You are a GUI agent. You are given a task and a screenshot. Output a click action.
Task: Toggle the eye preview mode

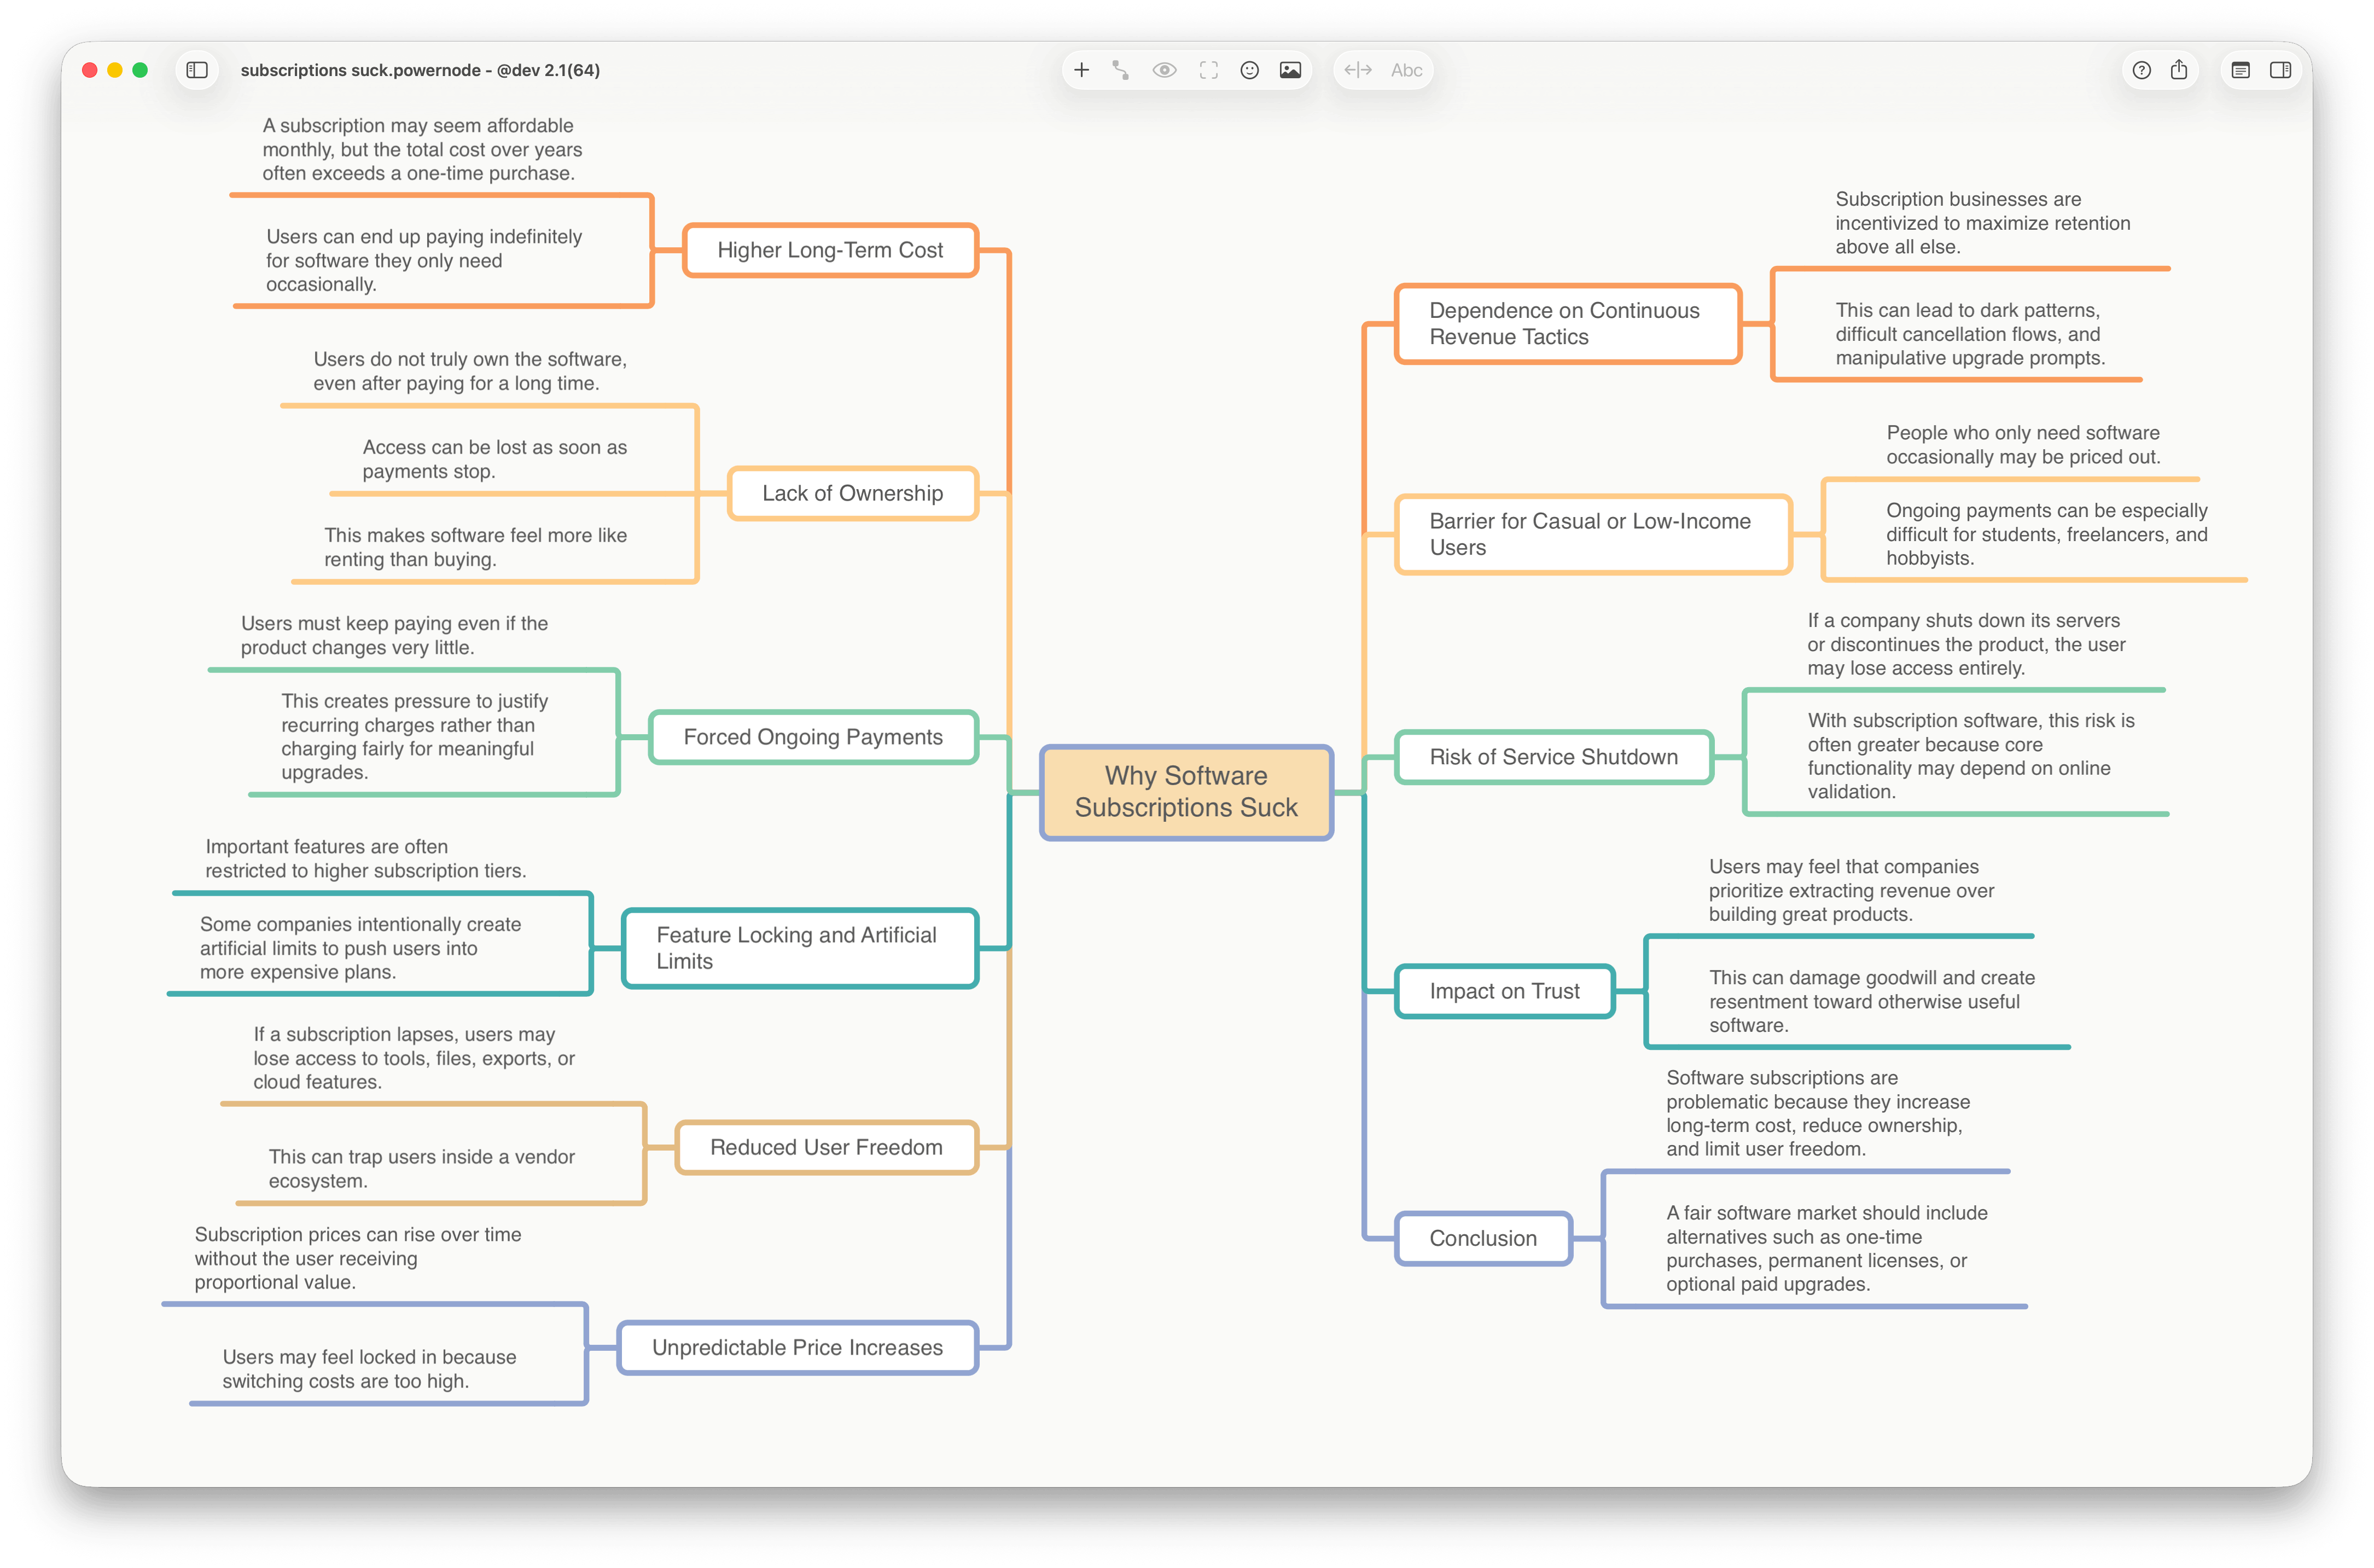(1165, 70)
